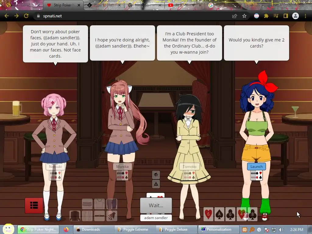Click the leggings clothing icon
Viewport: 312px width, 234px height.
click(x=112, y=204)
